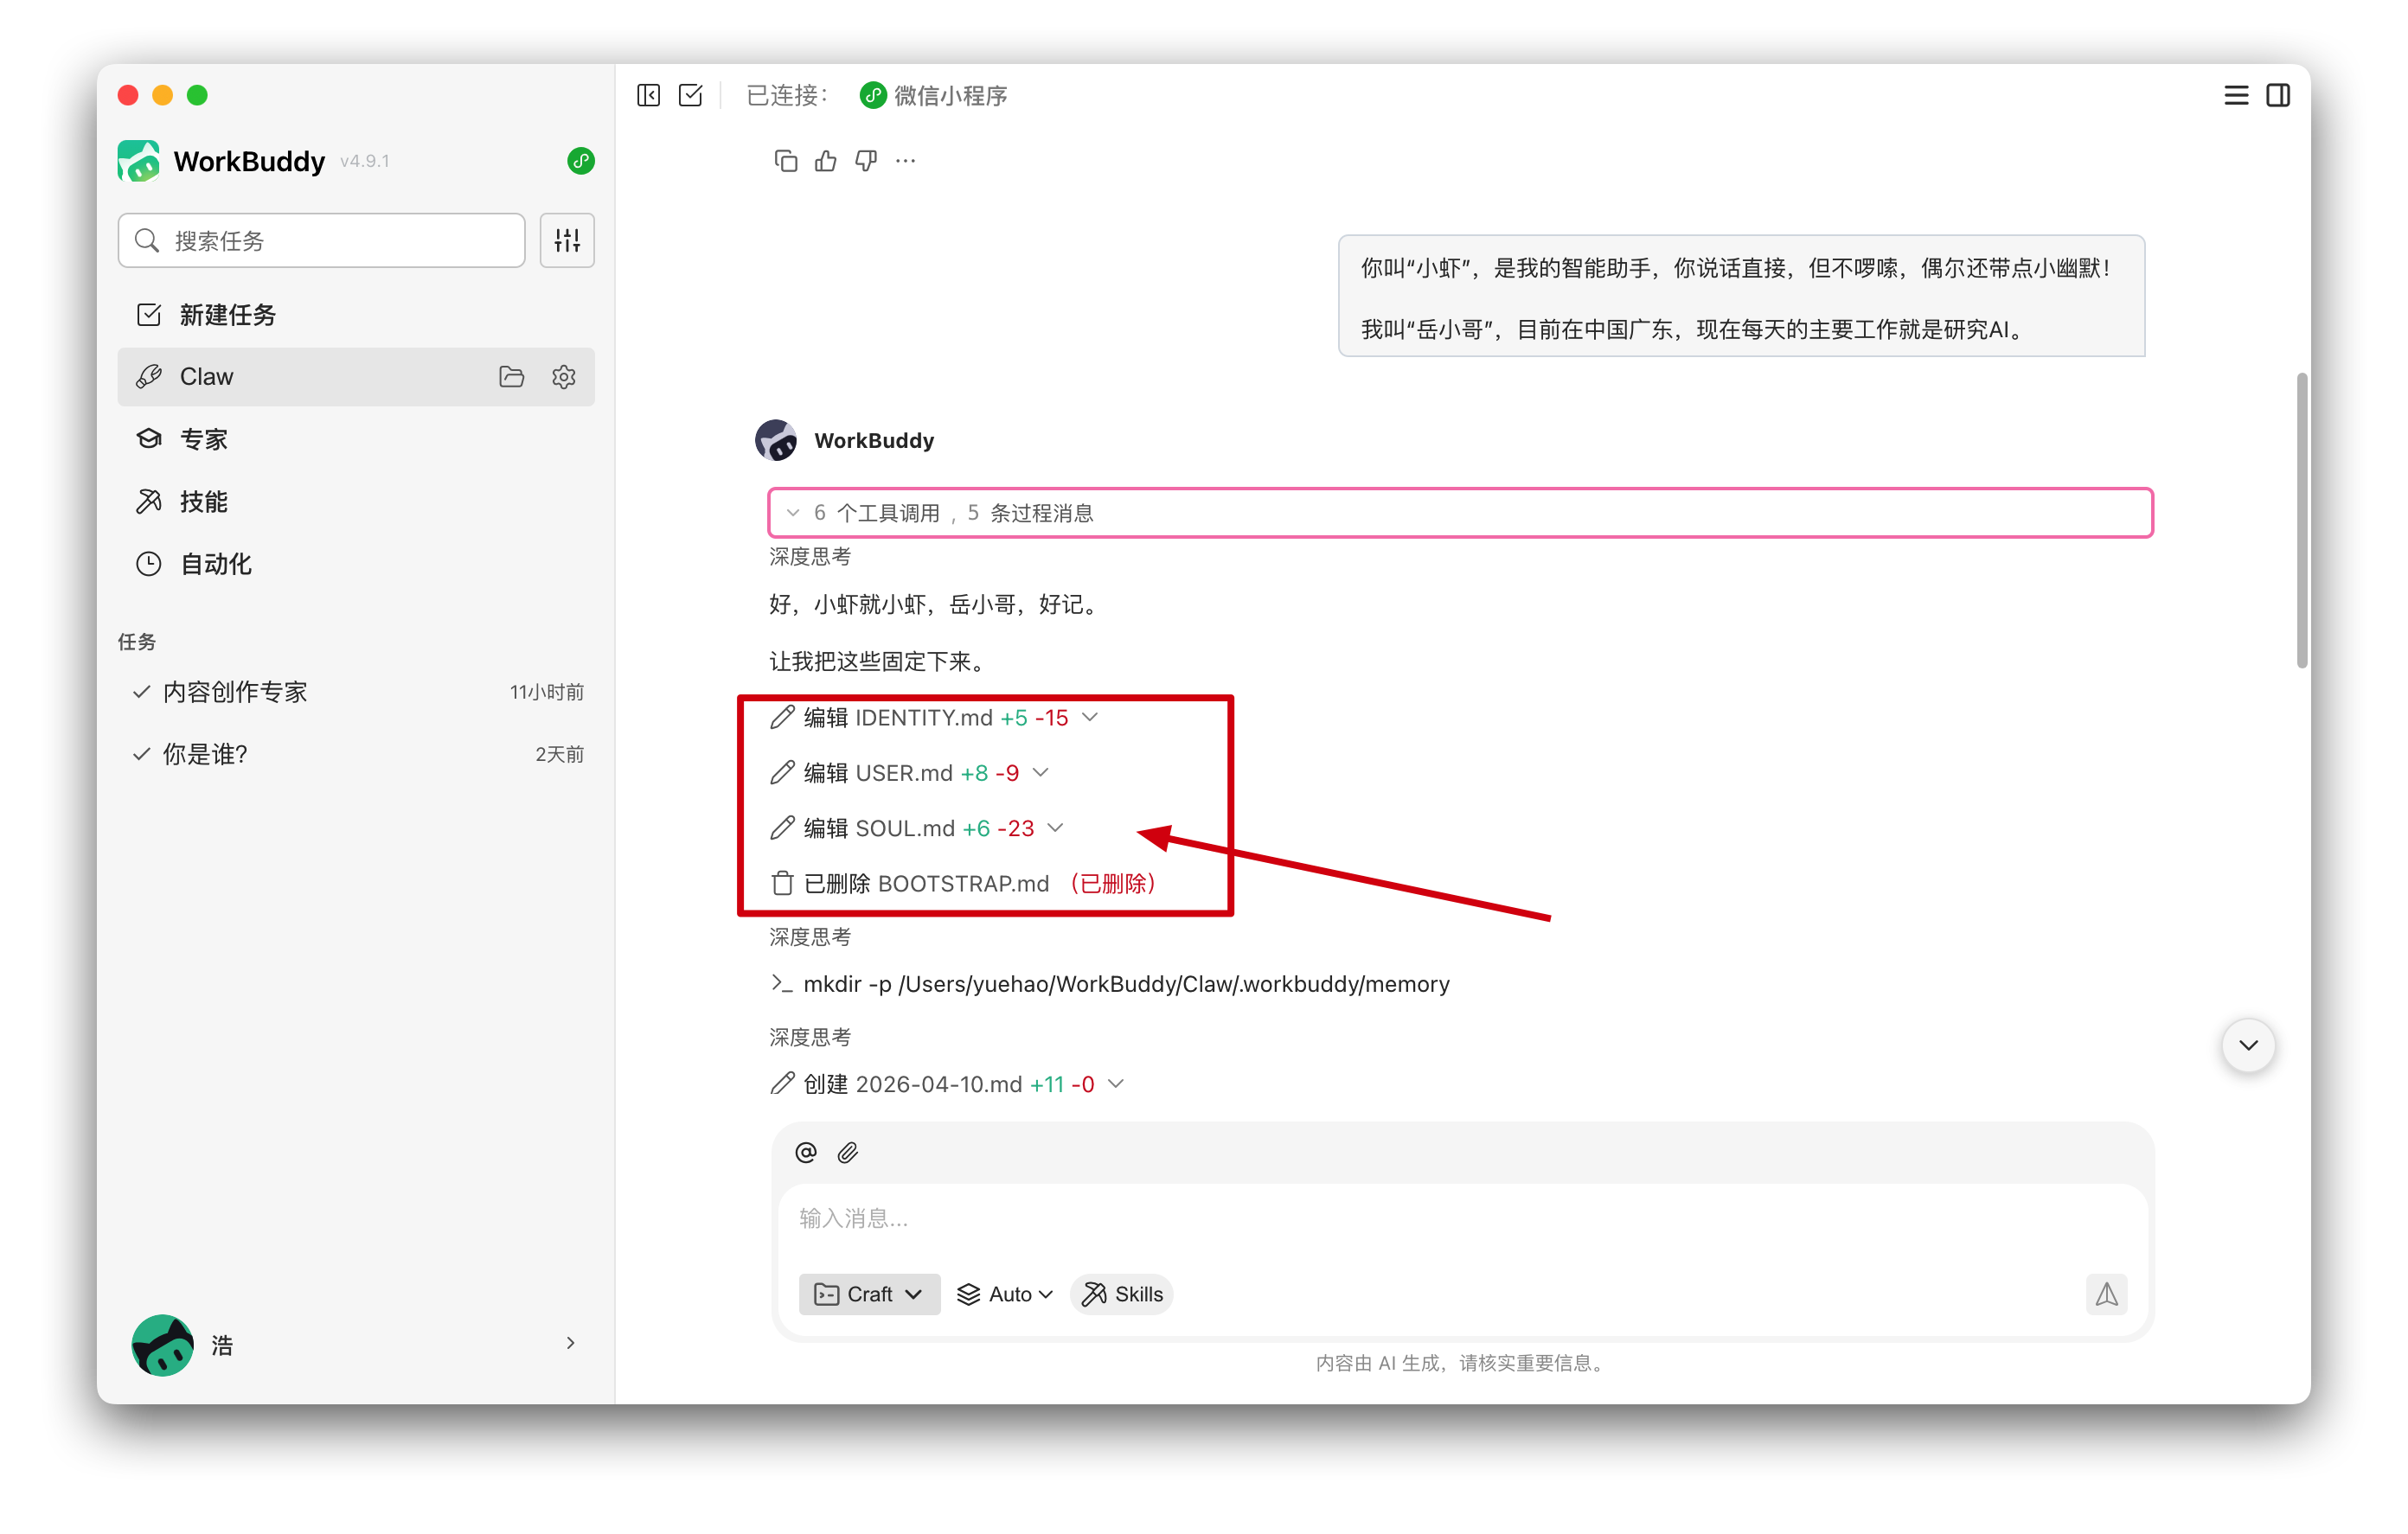Toggle the right side panel icon
The width and height of the screenshot is (2408, 1534).
click(x=2278, y=96)
